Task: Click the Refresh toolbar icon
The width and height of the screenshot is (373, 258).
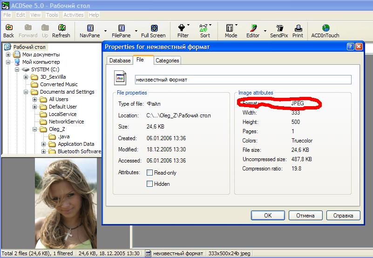Action: pyautogui.click(x=61, y=31)
